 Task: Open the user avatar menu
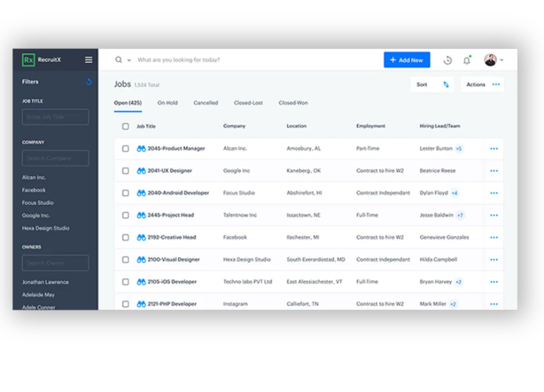(490, 60)
